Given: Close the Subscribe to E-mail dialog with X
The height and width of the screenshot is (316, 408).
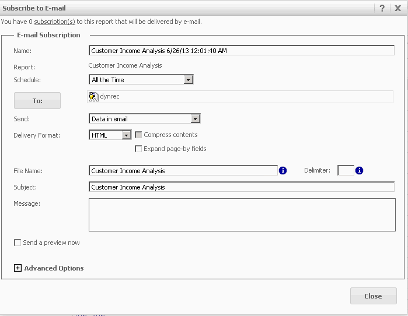Looking at the screenshot, I should pyautogui.click(x=397, y=8).
